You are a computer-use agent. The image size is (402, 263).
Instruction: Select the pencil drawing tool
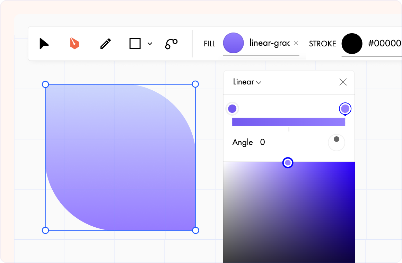pos(105,43)
